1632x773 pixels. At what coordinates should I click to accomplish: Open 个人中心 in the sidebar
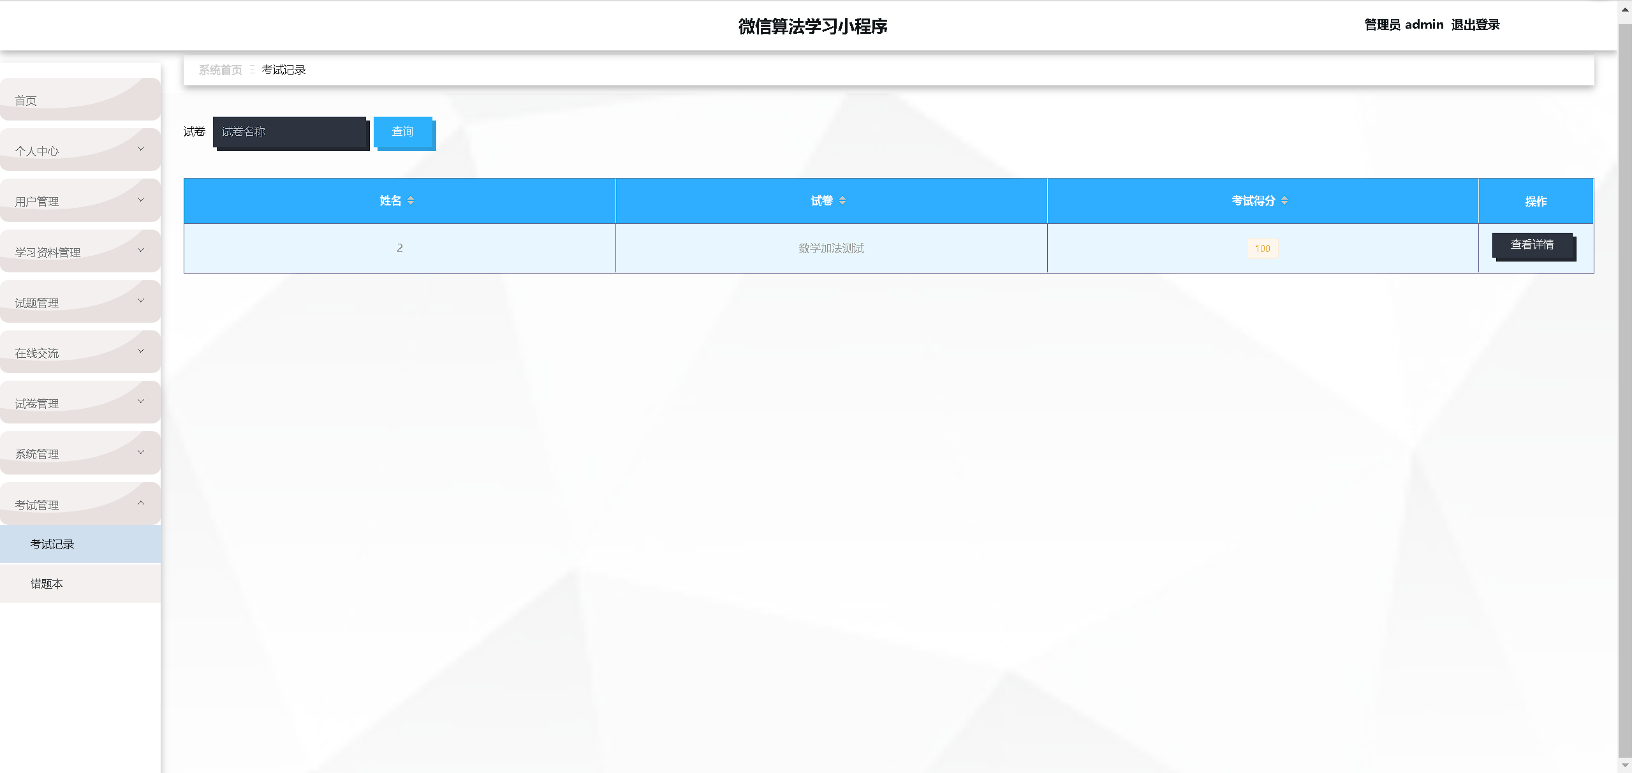(80, 150)
